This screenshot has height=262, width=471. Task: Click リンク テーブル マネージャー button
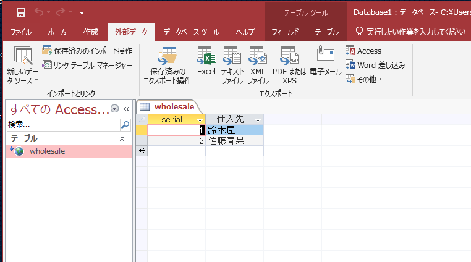point(87,65)
